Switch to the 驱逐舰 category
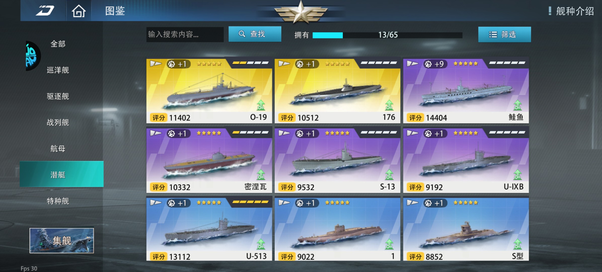This screenshot has height=272, width=602. [58, 96]
